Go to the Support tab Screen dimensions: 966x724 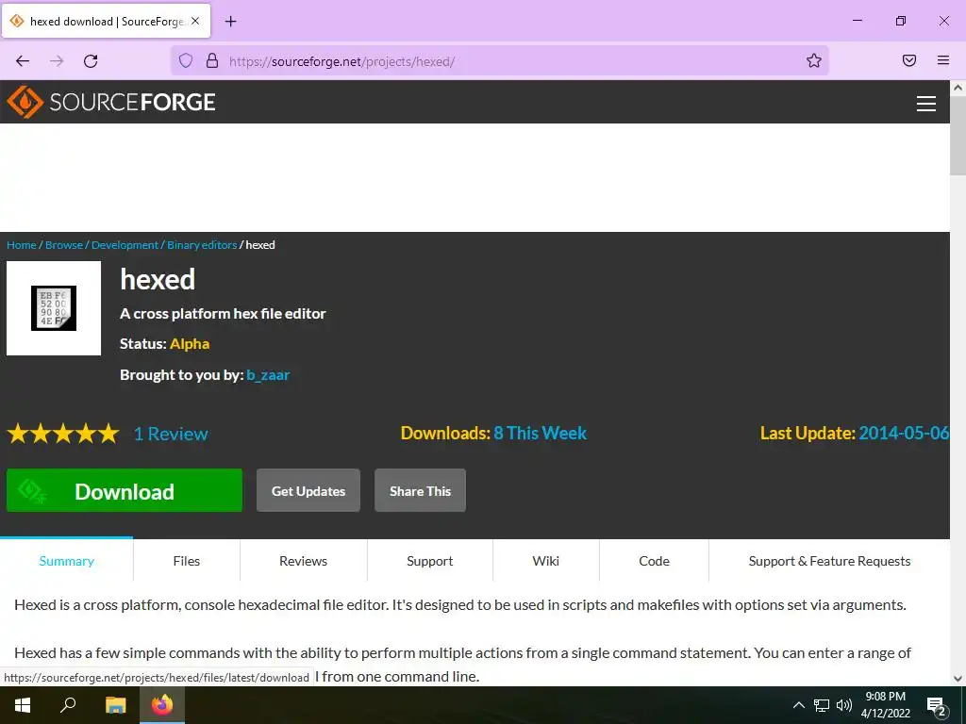(x=430, y=561)
